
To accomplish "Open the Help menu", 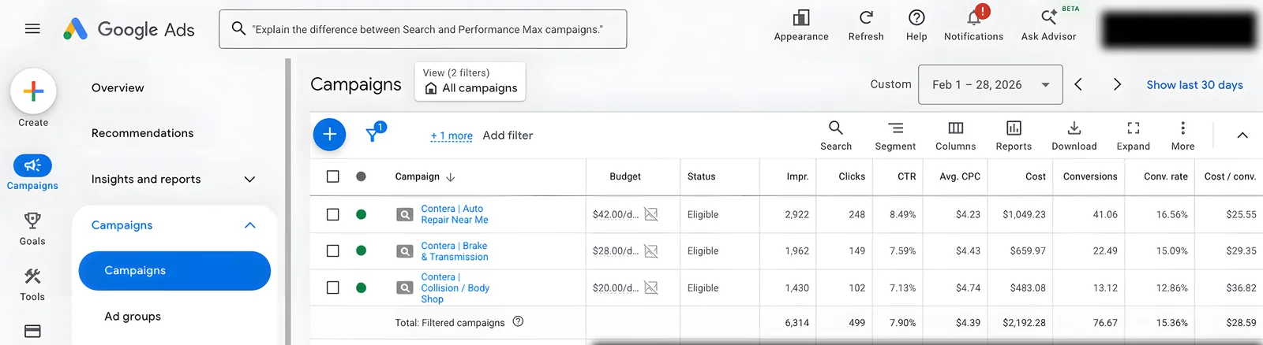I will pyautogui.click(x=916, y=25).
